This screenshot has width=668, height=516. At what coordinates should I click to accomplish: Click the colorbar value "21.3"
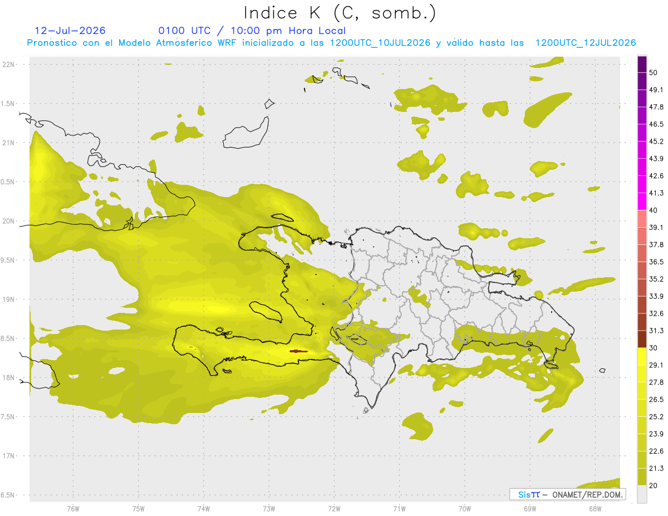656,469
